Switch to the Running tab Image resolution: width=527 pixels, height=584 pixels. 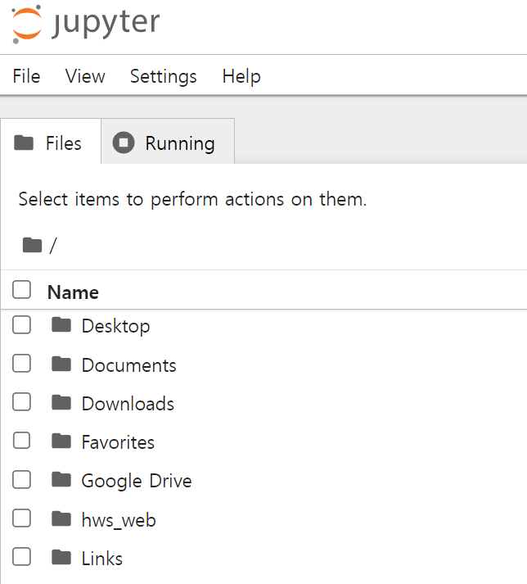(168, 143)
